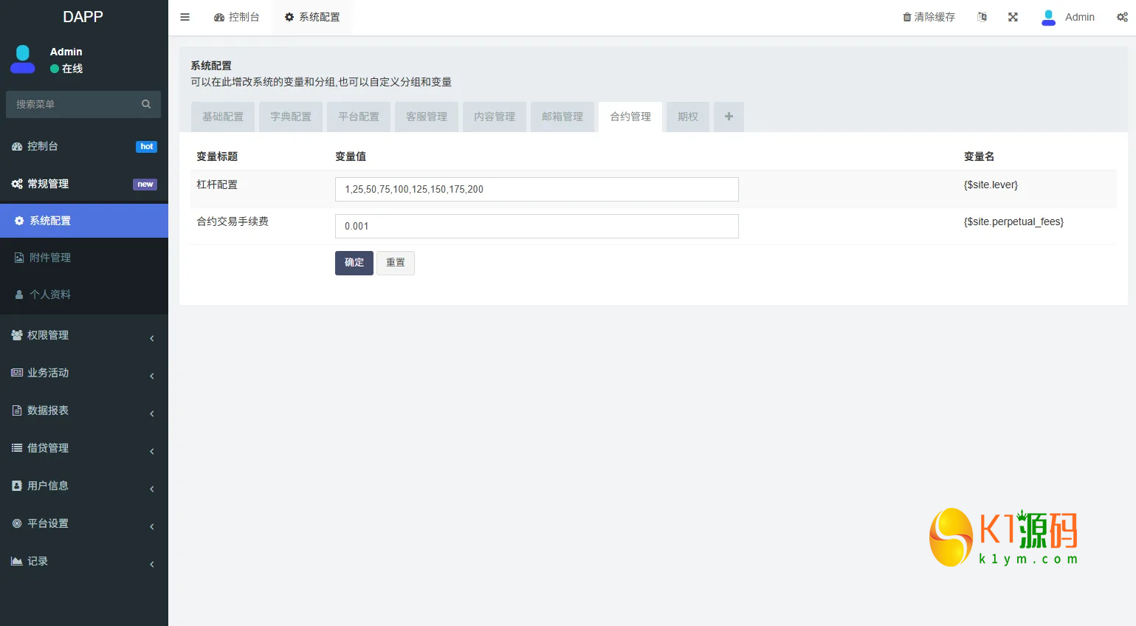
Task: Click the DAPP logo title
Action: (83, 17)
